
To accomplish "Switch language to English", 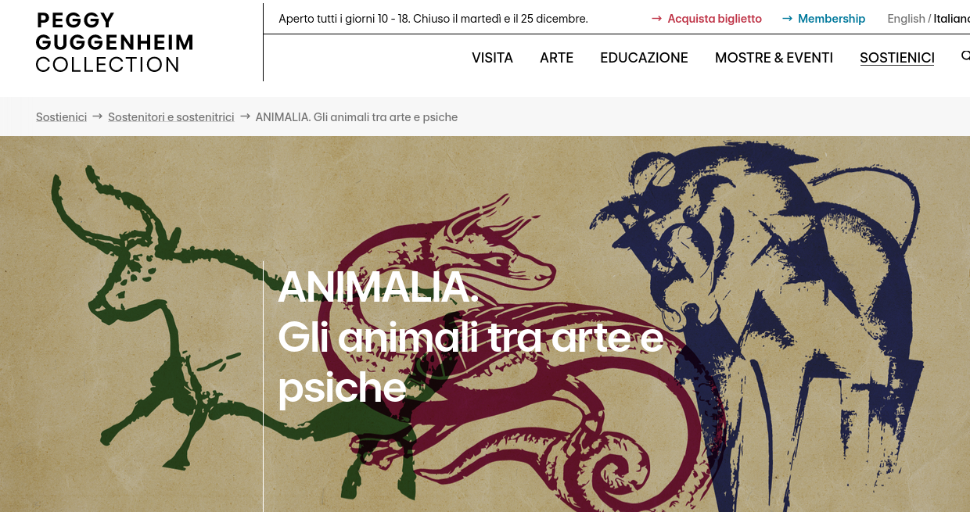I will [906, 19].
